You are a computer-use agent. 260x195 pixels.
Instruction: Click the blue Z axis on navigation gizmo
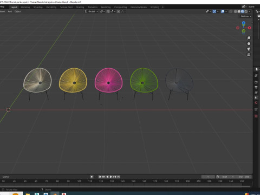244,23
